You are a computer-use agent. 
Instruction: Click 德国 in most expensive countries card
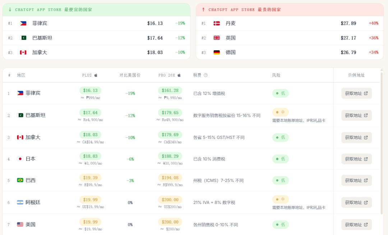coord(231,52)
